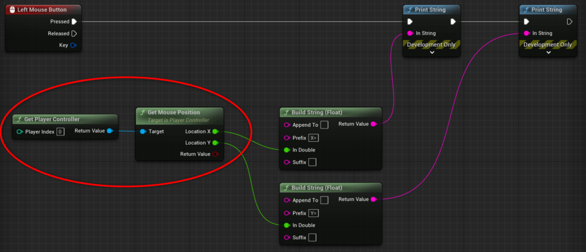
Task: Click the Player Index value field showing 0
Action: click(x=61, y=132)
